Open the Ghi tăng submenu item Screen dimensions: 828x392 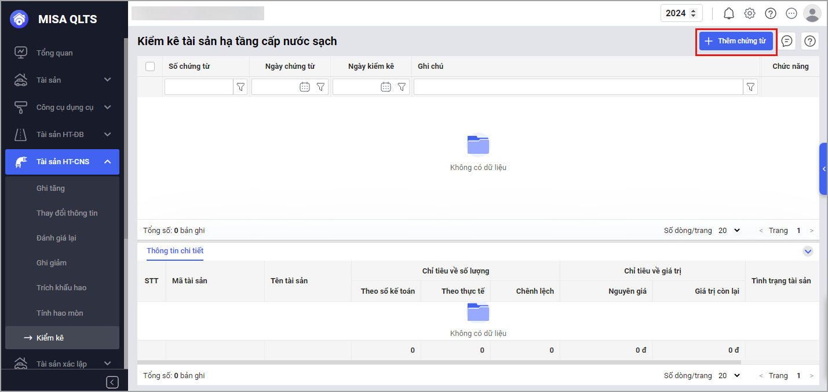[50, 188]
